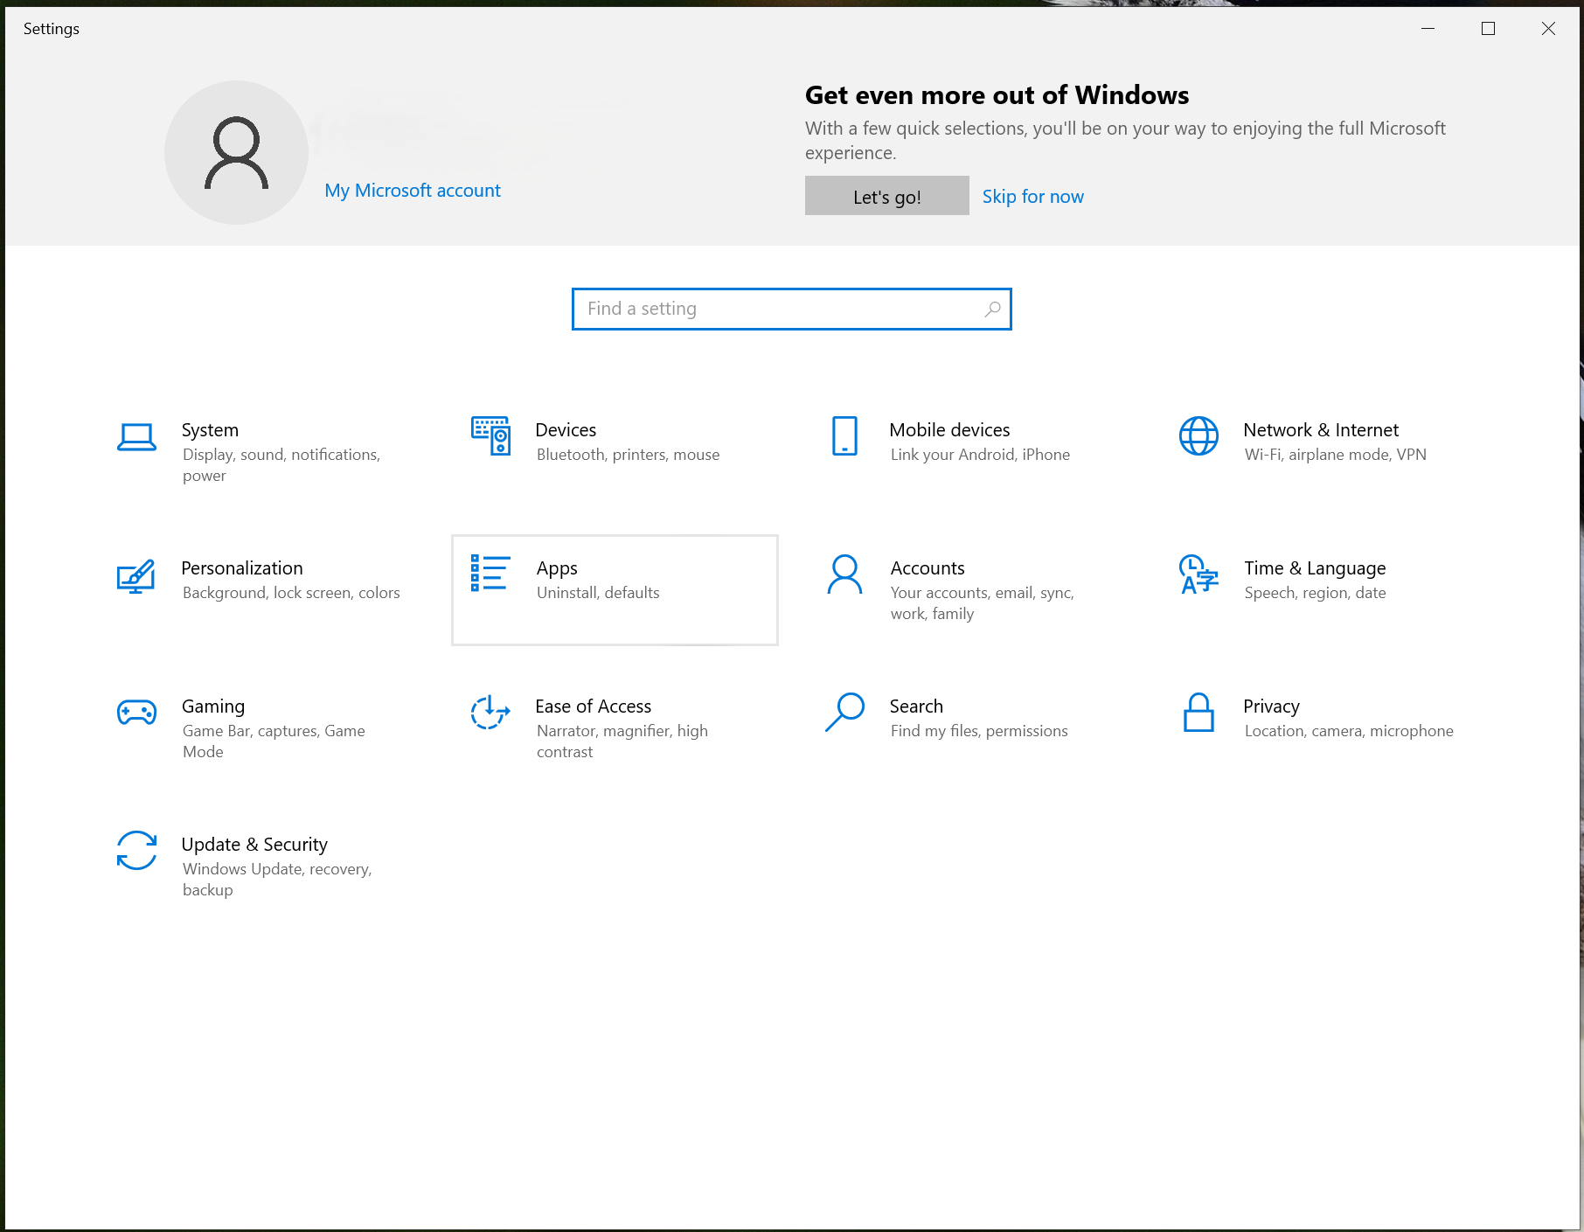Open the My Microsoft account link
This screenshot has width=1584, height=1232.
click(x=413, y=191)
